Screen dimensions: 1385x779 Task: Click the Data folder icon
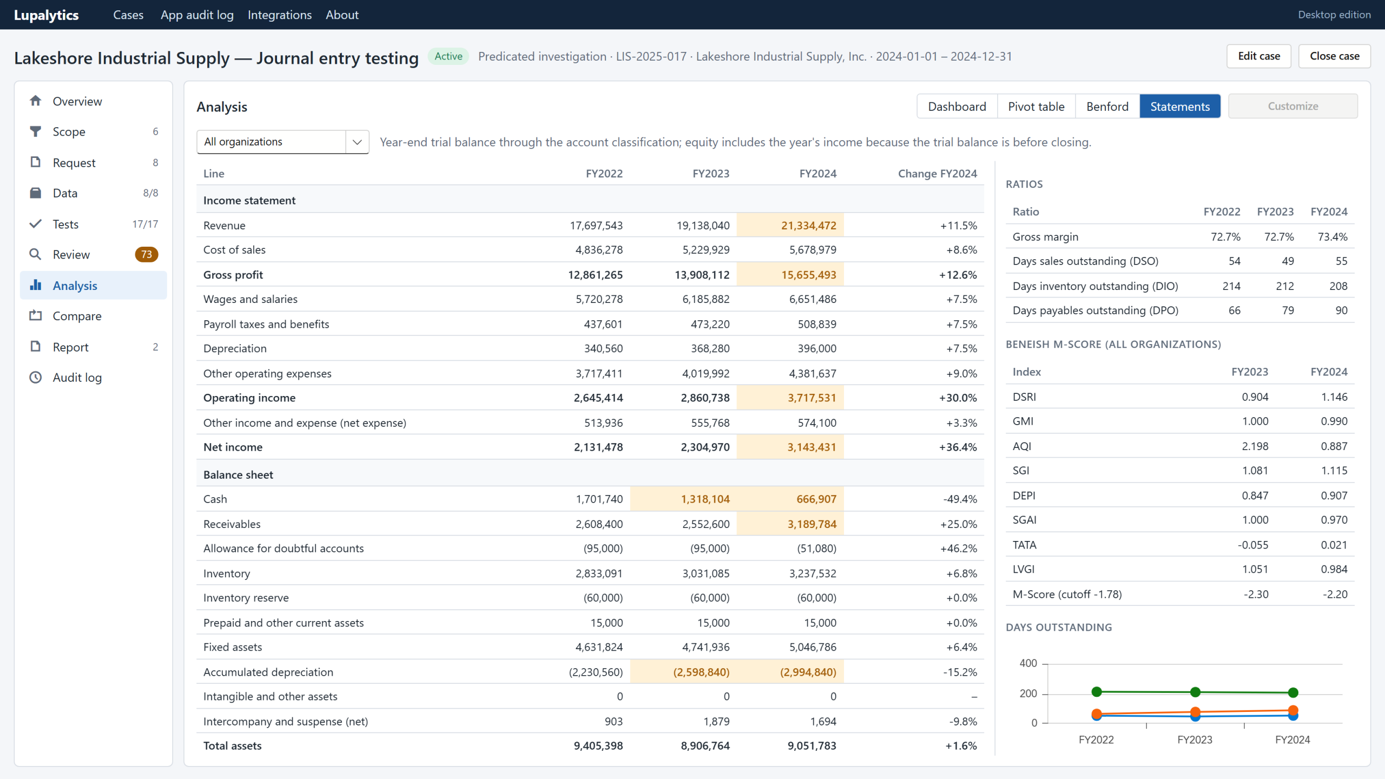coord(36,193)
